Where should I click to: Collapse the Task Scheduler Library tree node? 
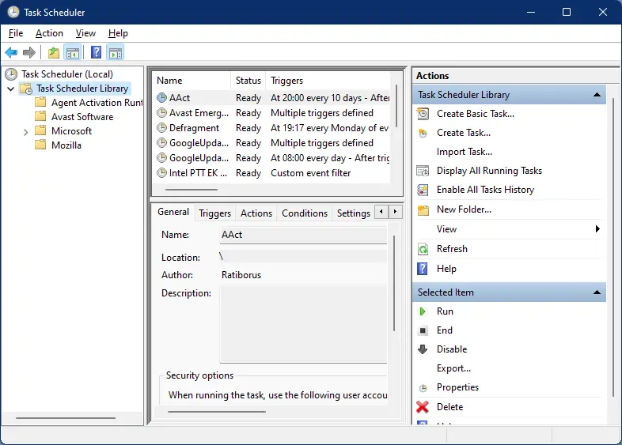click(x=11, y=89)
